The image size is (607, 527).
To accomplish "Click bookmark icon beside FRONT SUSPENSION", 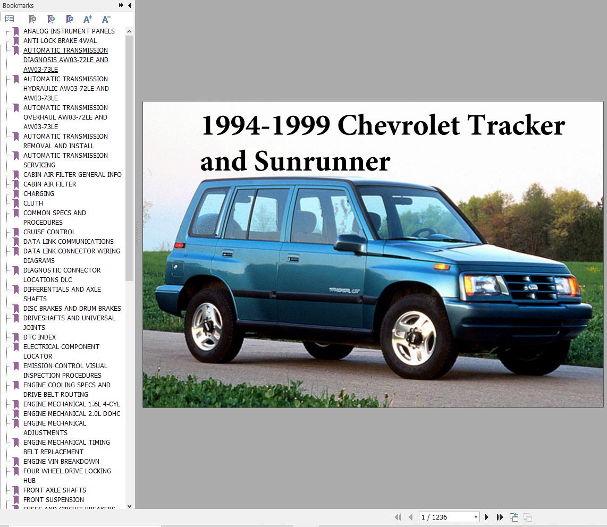I will (x=16, y=500).
